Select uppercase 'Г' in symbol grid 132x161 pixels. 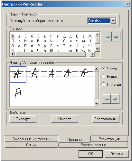coord(51,36)
